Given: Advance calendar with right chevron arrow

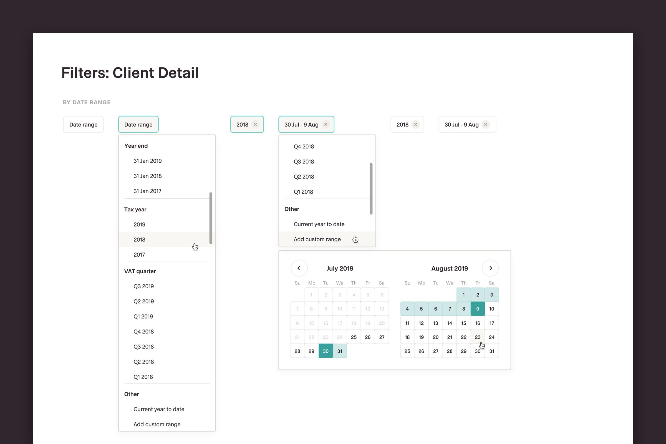Looking at the screenshot, I should (x=490, y=268).
